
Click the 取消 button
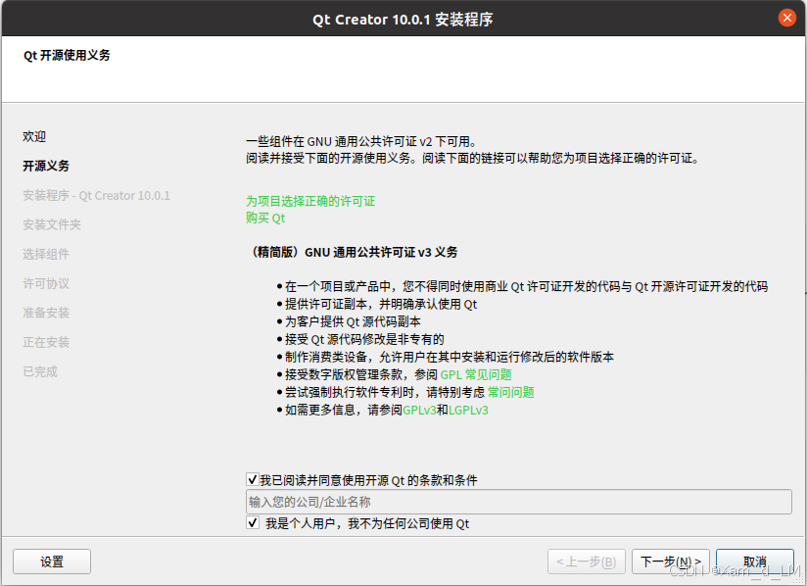click(x=755, y=562)
